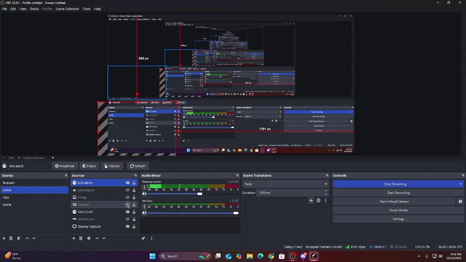Viewport: 466px width, 262px height.
Task: Pop out the Controls dock
Action: pyautogui.click(x=463, y=175)
